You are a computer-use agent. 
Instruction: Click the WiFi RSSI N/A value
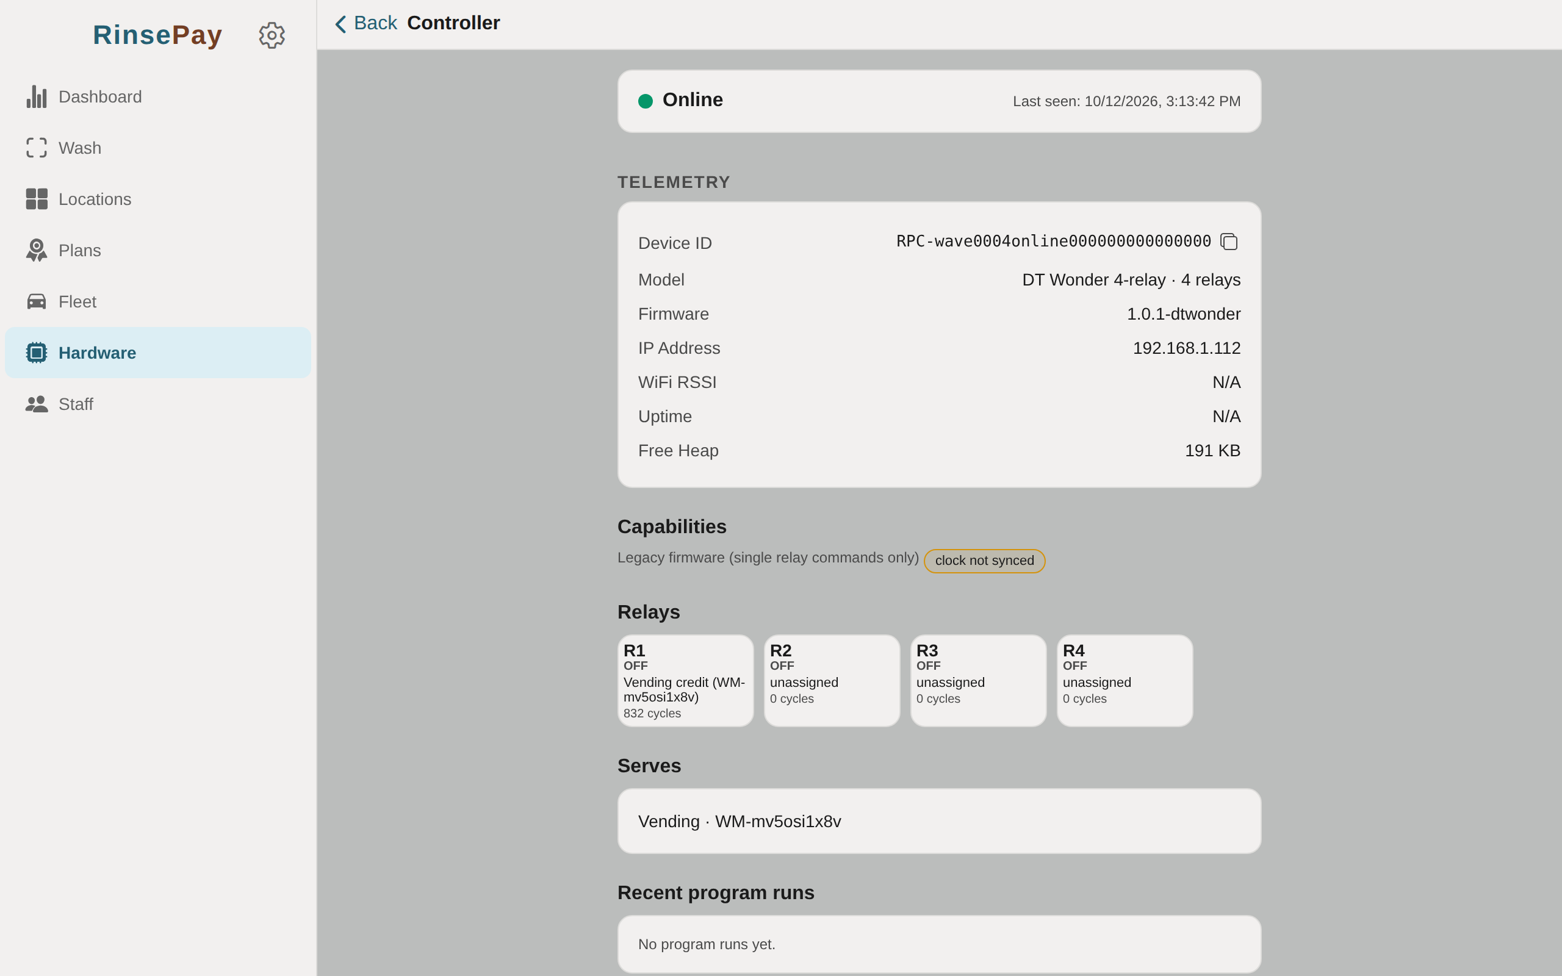1226,383
